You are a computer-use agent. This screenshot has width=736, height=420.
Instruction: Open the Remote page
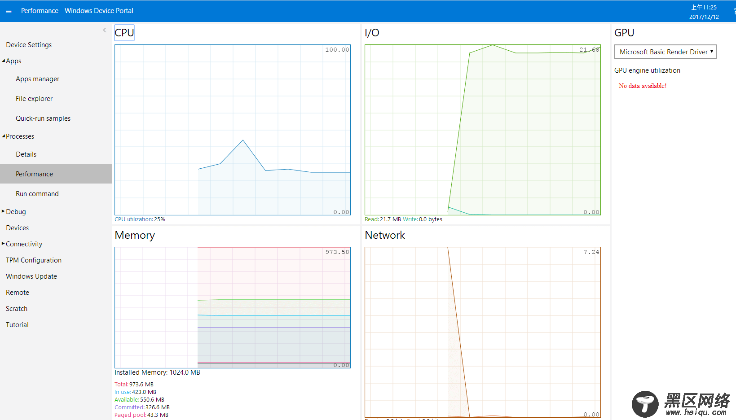tap(18, 293)
